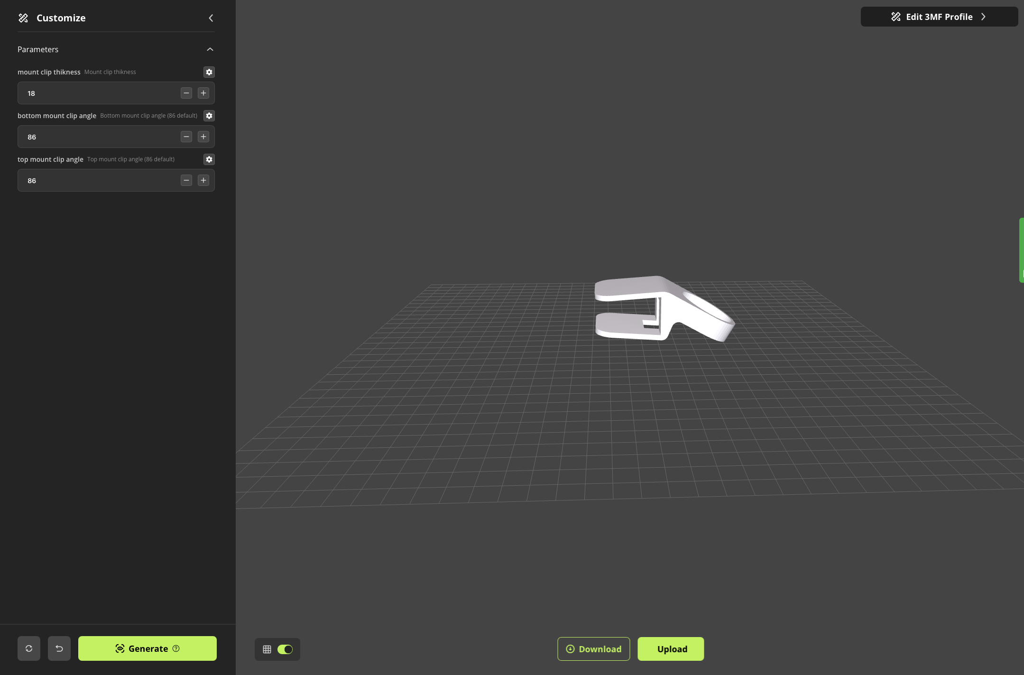Open settings gear for bottom mount clip angle
The width and height of the screenshot is (1024, 675).
[x=209, y=116]
